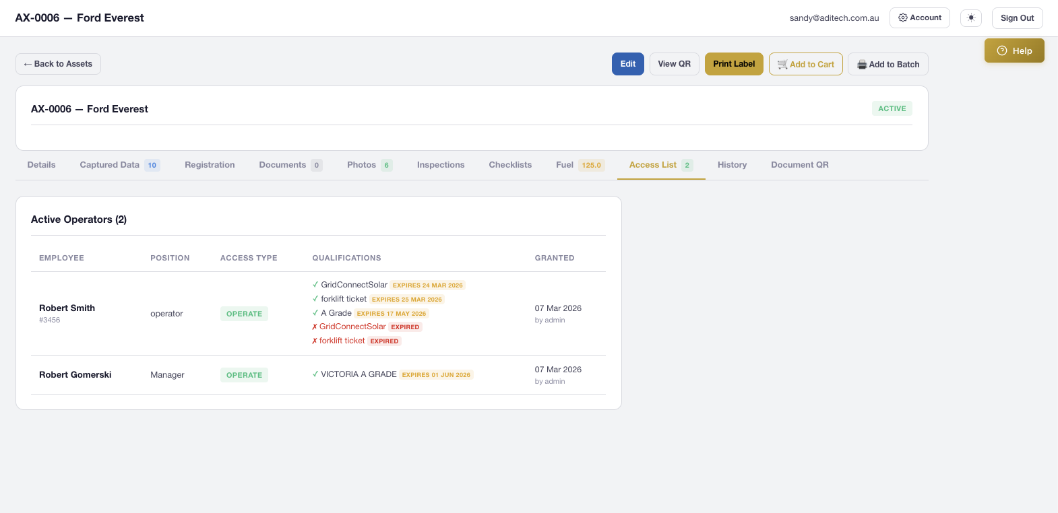Open the History tab
This screenshot has height=513, width=1058.
point(732,165)
